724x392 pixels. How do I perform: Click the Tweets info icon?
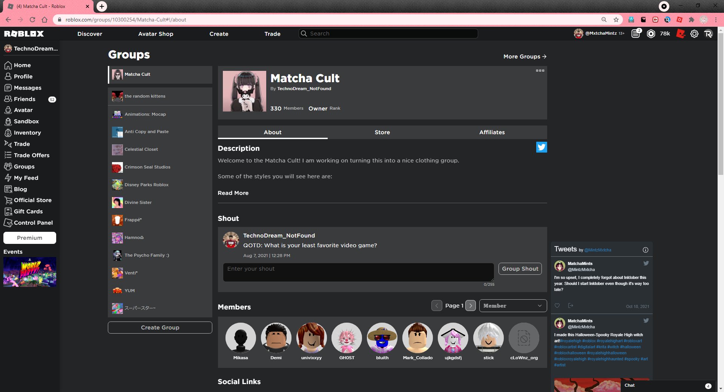point(645,250)
